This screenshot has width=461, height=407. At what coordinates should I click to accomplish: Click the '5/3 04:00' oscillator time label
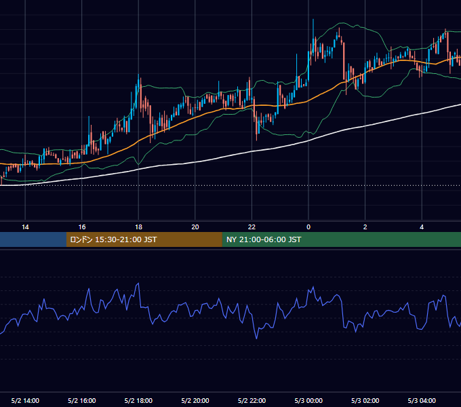click(x=422, y=400)
